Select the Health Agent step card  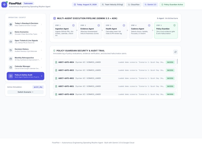tap(115, 30)
